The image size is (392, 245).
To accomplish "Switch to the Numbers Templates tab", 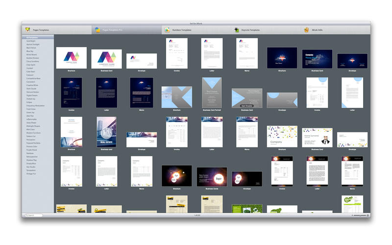I will pyautogui.click(x=181, y=30).
